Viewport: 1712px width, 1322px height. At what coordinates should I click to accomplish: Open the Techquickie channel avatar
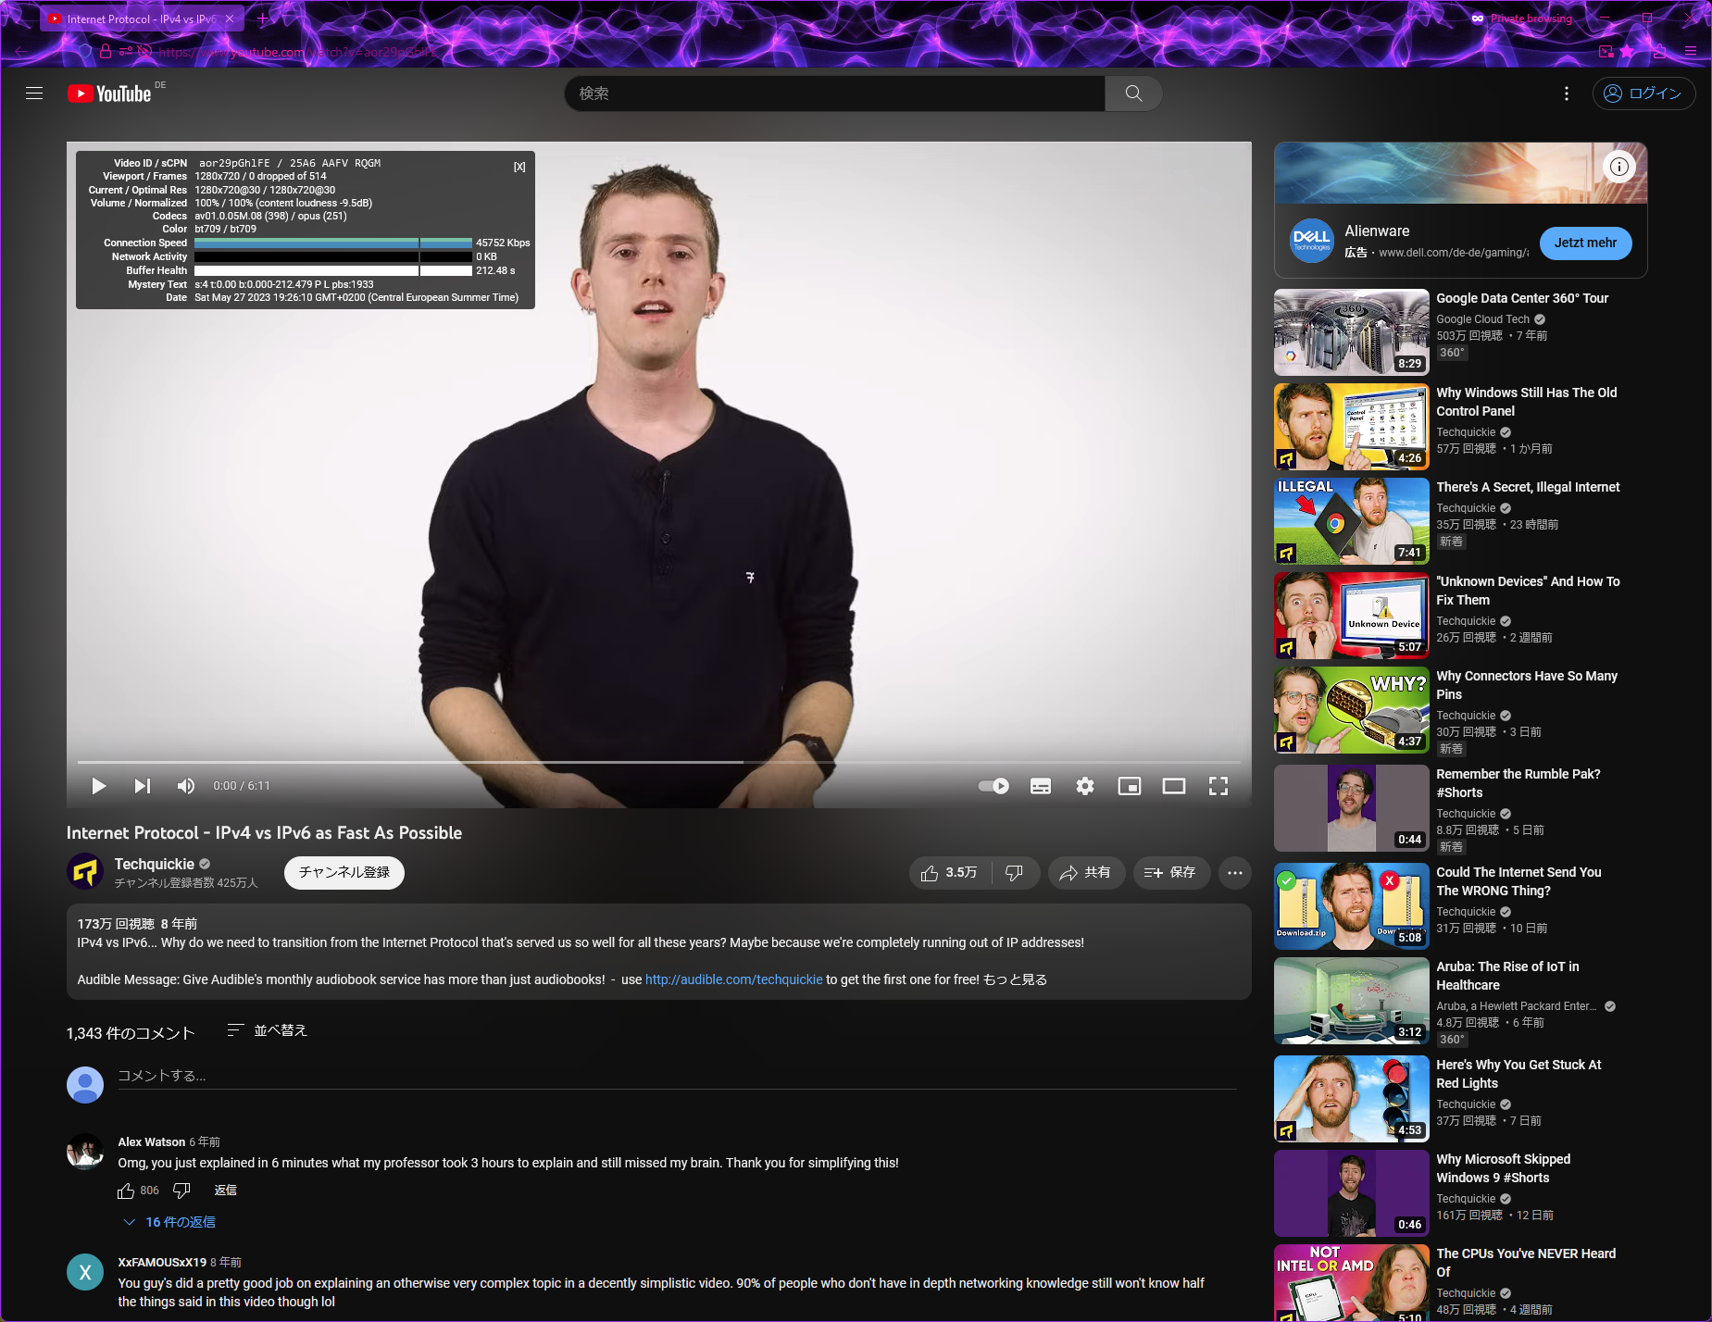[85, 872]
